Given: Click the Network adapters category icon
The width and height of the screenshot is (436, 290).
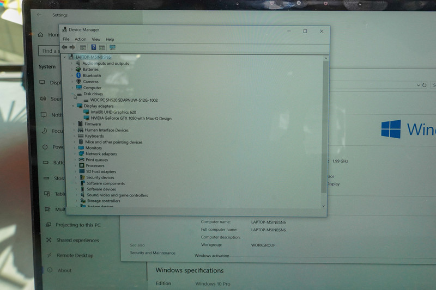Looking at the screenshot, I should pos(81,154).
